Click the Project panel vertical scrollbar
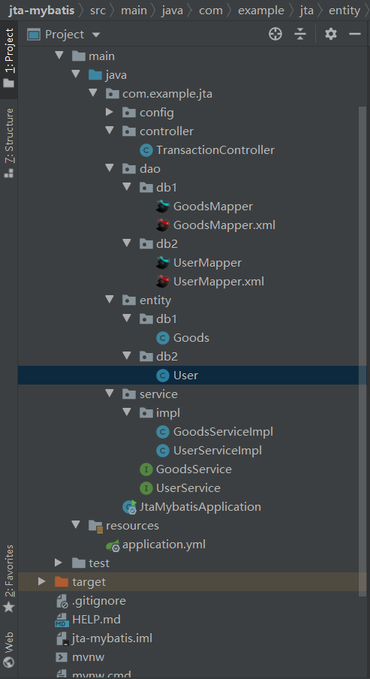The width and height of the screenshot is (370, 679). pos(362,351)
